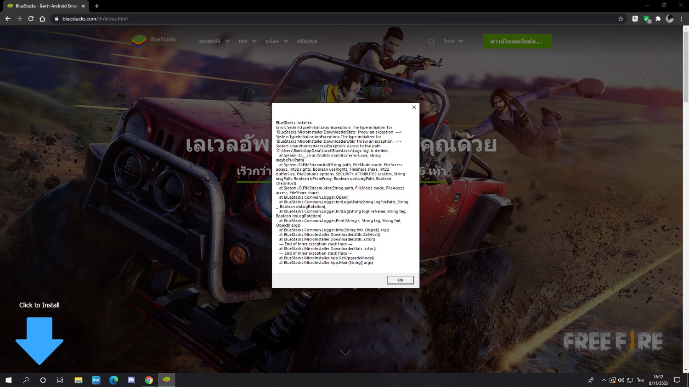Expand the บล็อก navigation dropdown
The height and width of the screenshot is (387, 689).
point(277,41)
